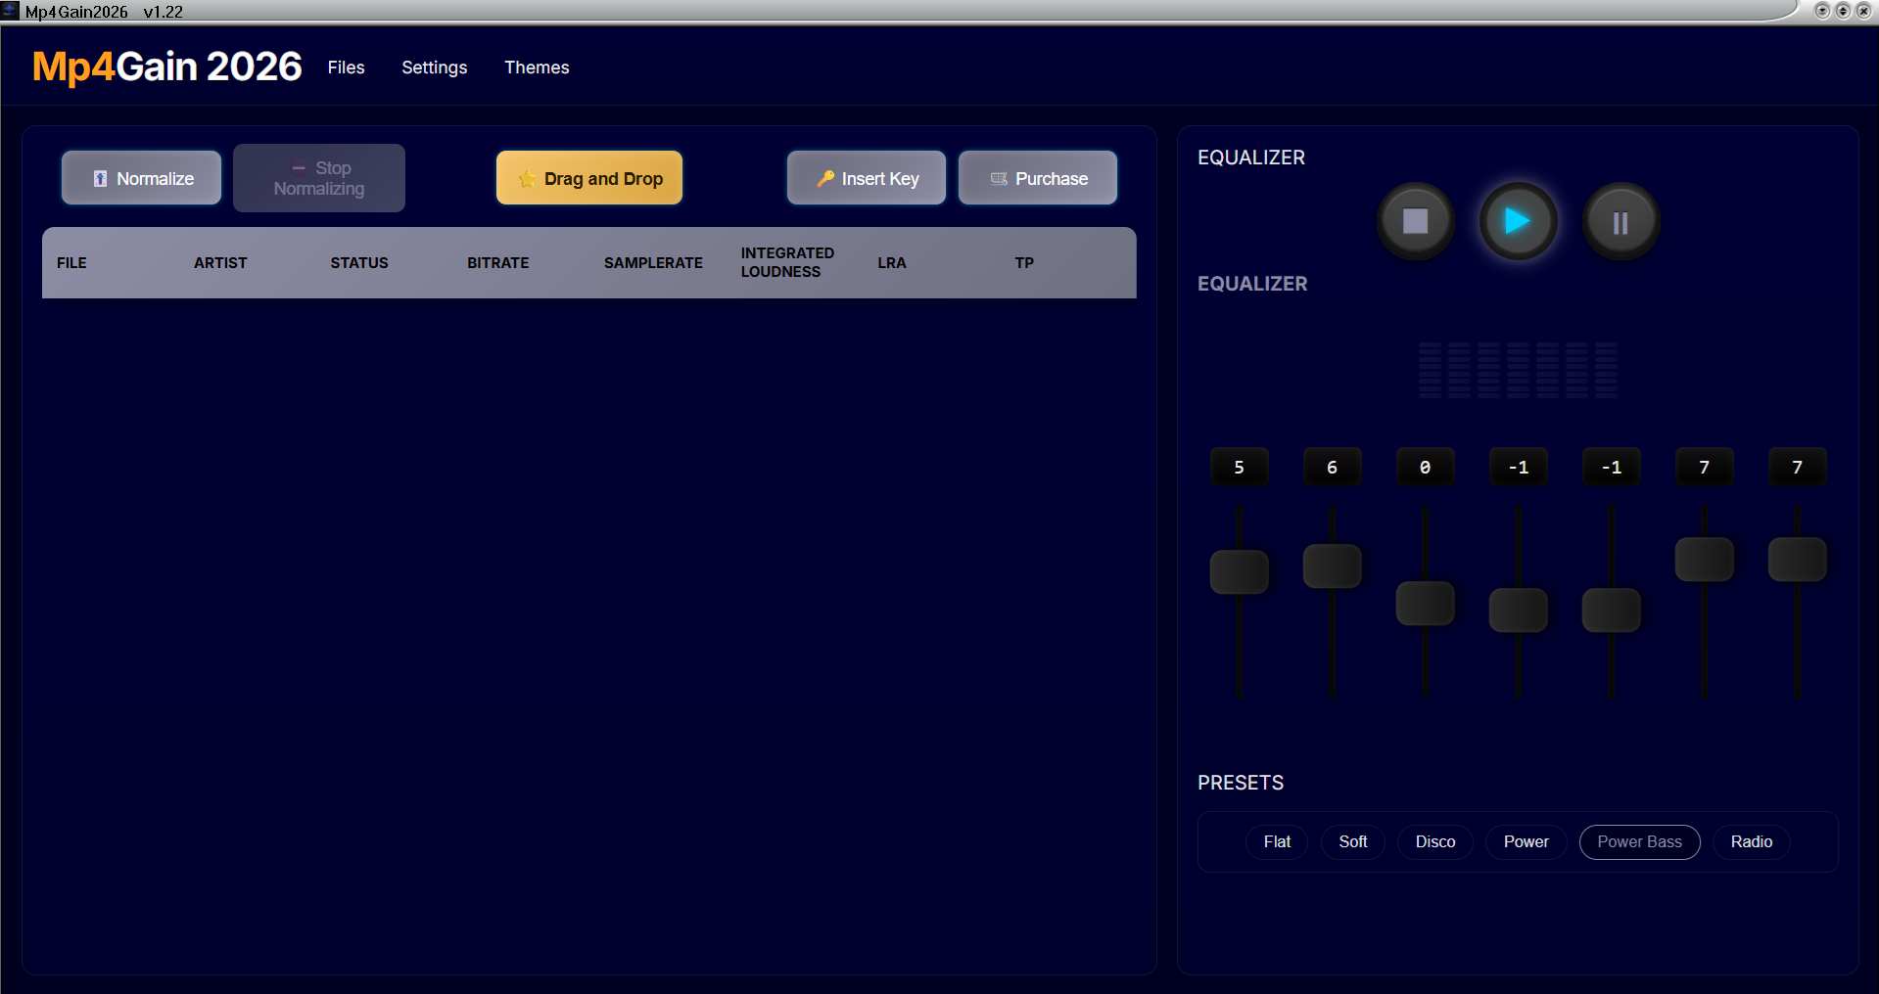Select the Disco equalizer preset

[1435, 842]
